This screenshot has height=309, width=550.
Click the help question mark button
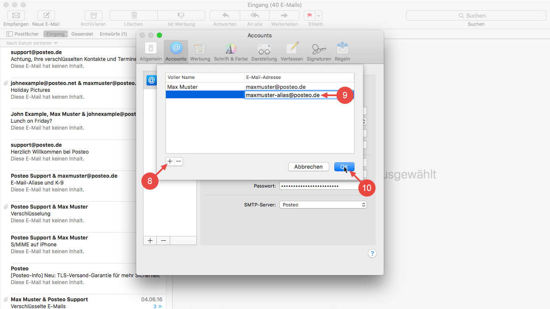[372, 253]
